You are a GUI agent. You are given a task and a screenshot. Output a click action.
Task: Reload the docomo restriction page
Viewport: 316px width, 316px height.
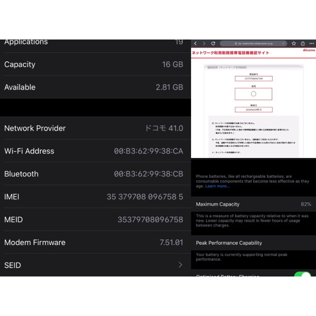[x=213, y=43]
